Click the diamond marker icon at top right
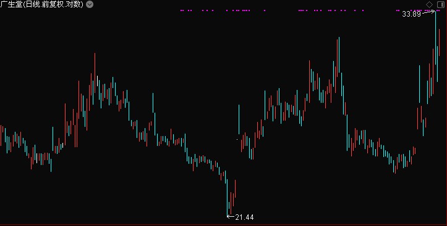Screen dimensions: 447x226 coord(429,4)
